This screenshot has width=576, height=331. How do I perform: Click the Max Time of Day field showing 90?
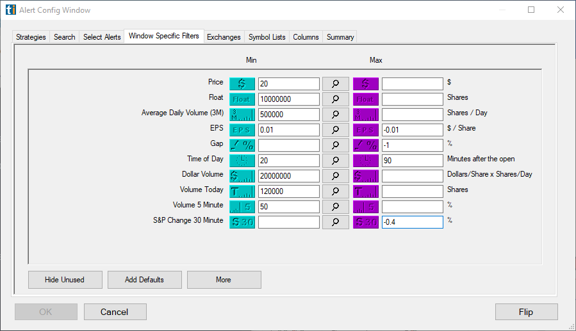(412, 161)
